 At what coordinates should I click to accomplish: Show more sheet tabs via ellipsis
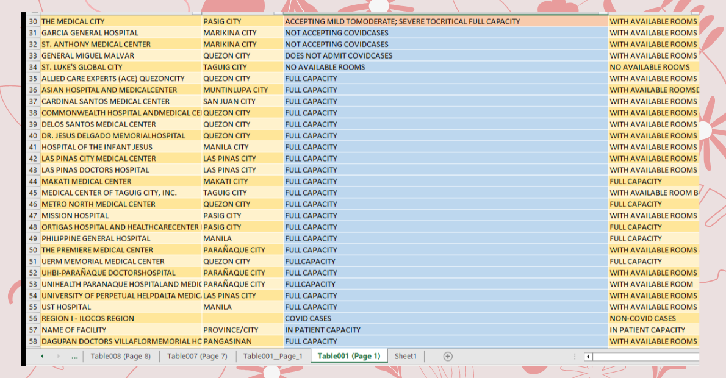tap(74, 357)
